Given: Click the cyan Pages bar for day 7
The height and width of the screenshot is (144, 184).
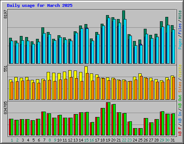Looking at the screenshot, I should pyautogui.click(x=44, y=48).
